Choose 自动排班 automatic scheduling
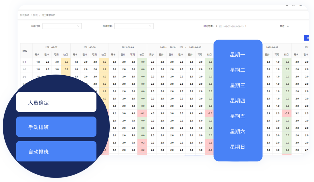Viewport: 314px width, 182px height. click(56, 151)
